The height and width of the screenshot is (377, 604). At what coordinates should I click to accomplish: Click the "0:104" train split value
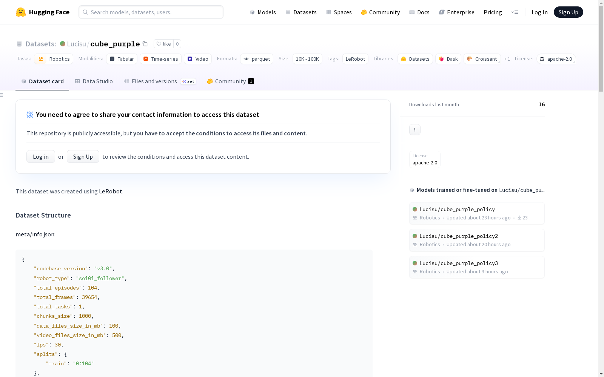(x=83, y=363)
